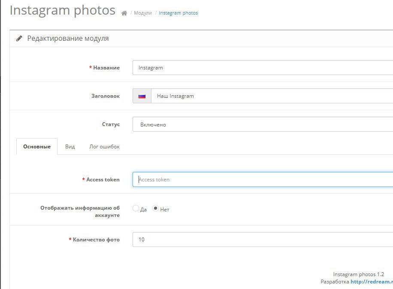The image size is (393, 289).
Task: Click the Количество фото input field
Action: [263, 239]
